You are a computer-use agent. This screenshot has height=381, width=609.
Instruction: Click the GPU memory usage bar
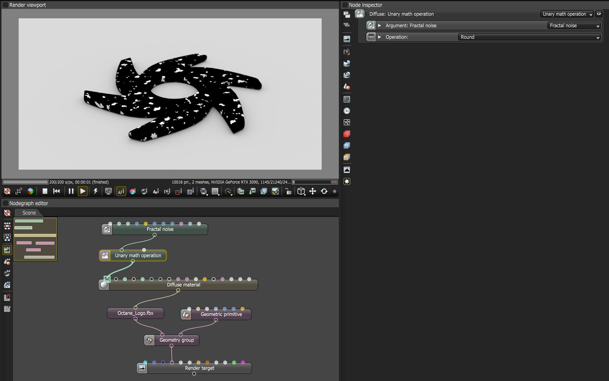coord(315,182)
